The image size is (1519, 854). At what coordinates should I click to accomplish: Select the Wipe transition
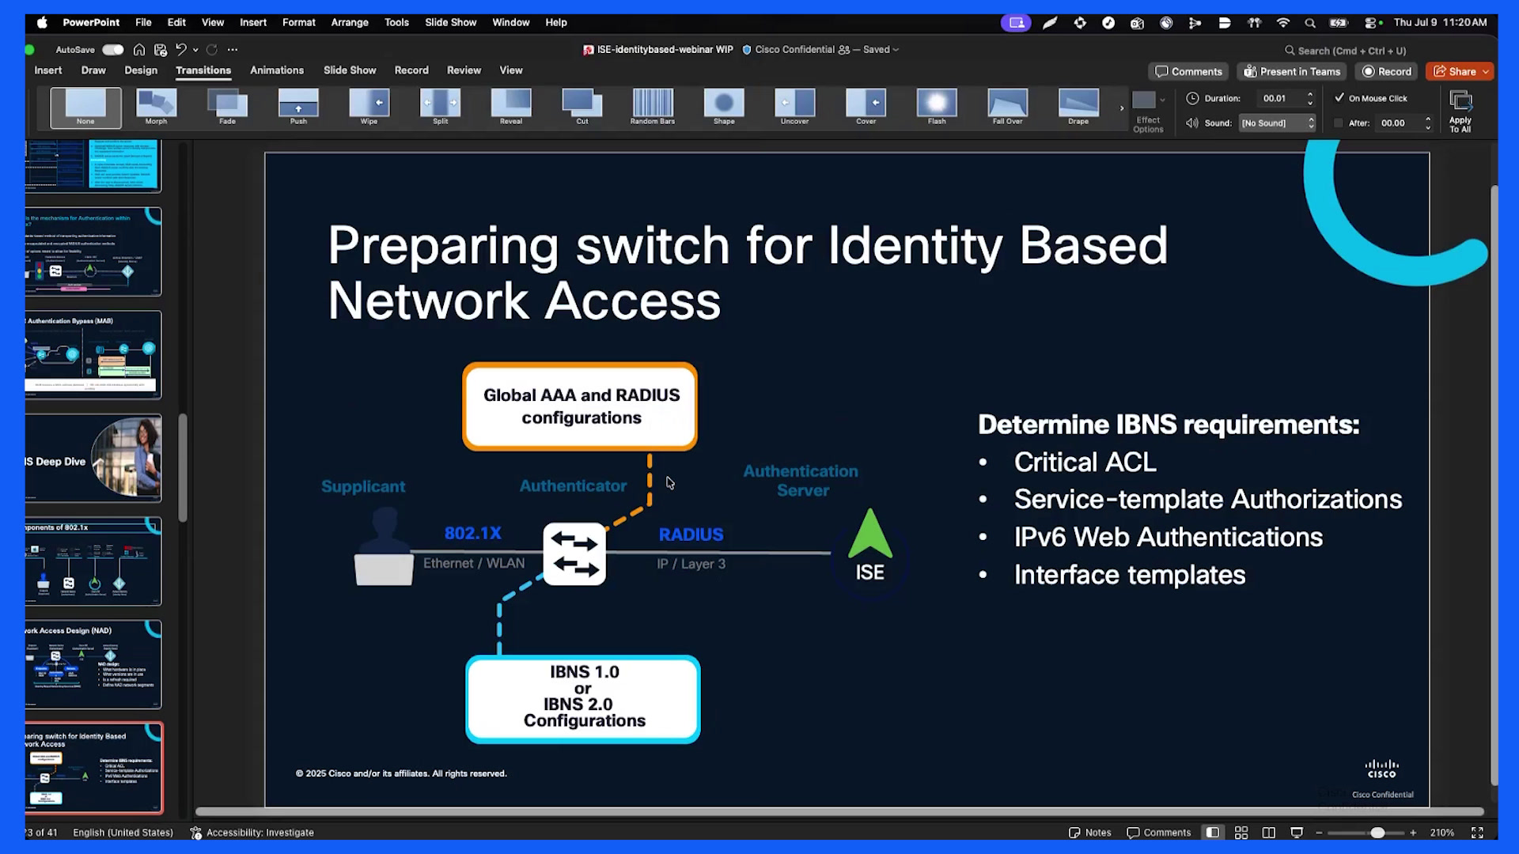pos(369,107)
